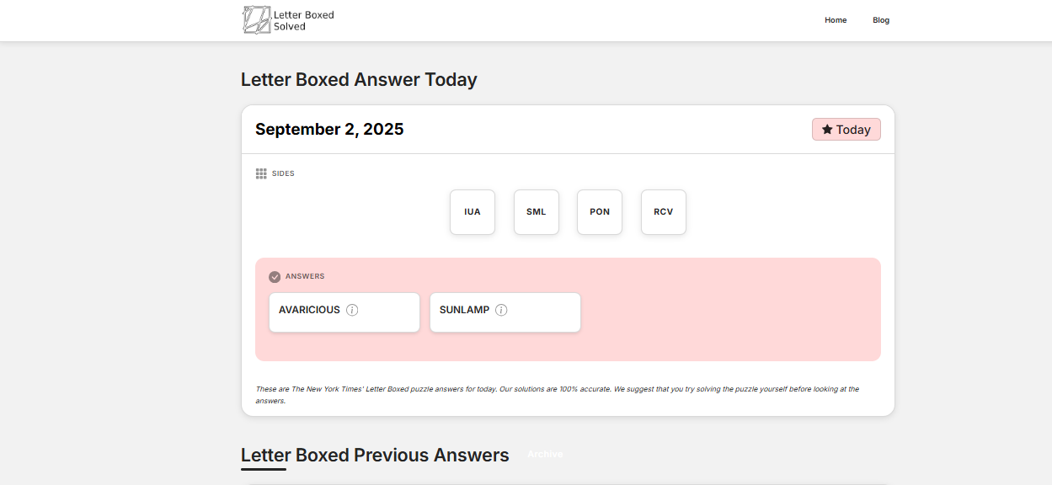Viewport: 1052px width, 485px height.
Task: Click the grid icon beside SIDES
Action: tap(261, 173)
